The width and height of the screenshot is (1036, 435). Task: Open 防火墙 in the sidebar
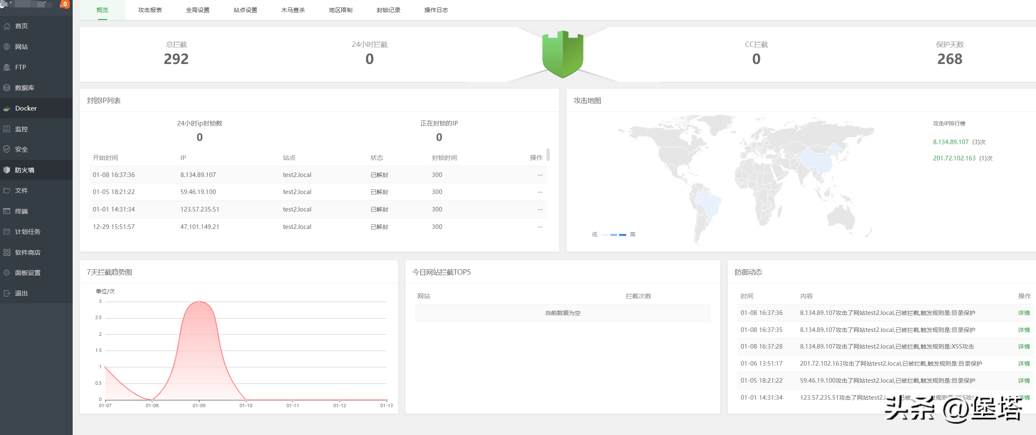pyautogui.click(x=36, y=170)
